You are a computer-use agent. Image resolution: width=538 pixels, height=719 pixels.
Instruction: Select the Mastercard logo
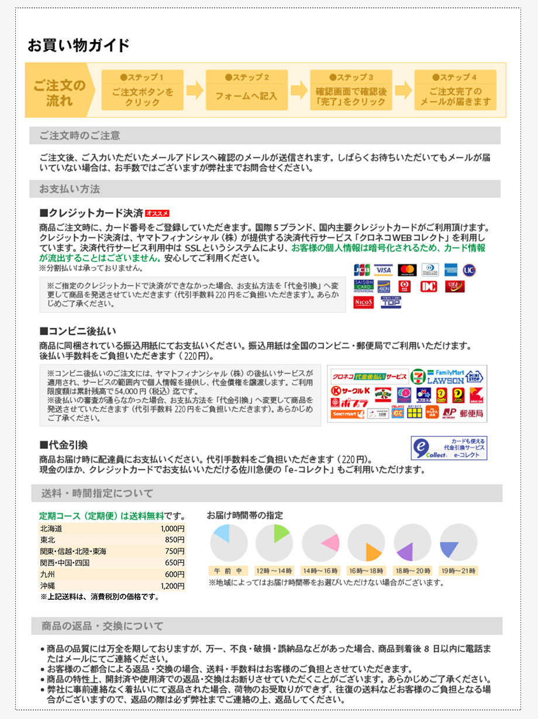pos(406,270)
